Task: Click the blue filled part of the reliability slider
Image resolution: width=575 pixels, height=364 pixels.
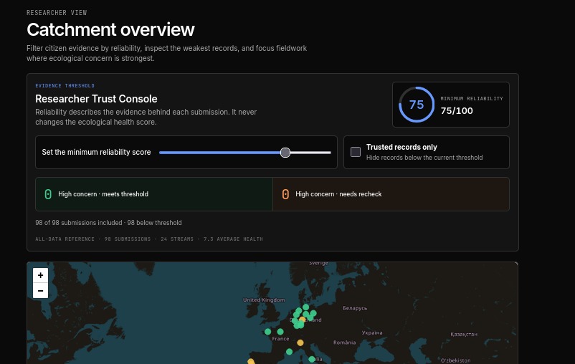Action: pyautogui.click(x=220, y=153)
